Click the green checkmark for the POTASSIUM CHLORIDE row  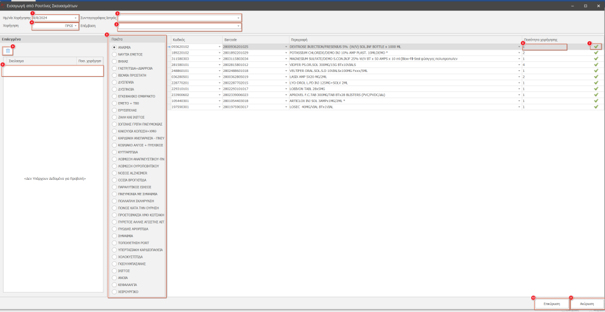click(x=596, y=52)
